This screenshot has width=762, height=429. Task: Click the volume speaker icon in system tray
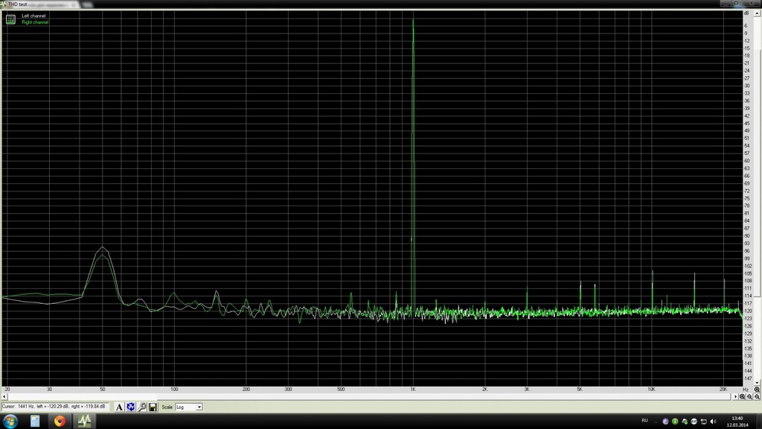713,422
